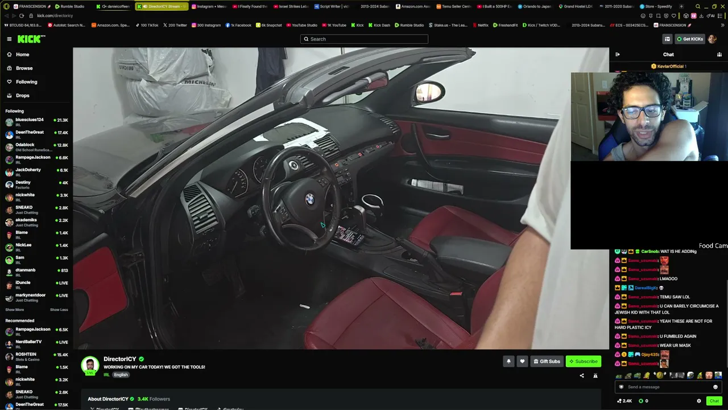This screenshot has width=728, height=410.
Task: Open Browse in the sidebar
Action: click(24, 68)
